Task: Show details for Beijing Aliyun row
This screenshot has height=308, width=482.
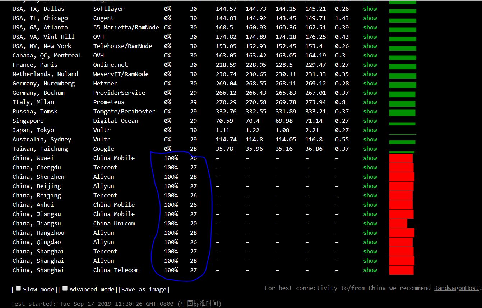Action: coord(370,186)
